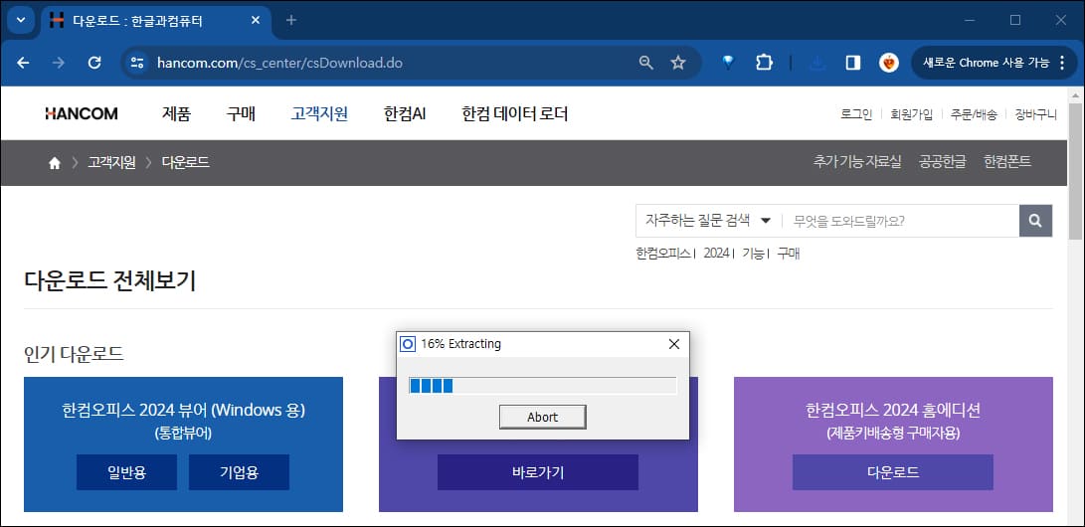Close the Extracting dialog with X

(x=674, y=344)
